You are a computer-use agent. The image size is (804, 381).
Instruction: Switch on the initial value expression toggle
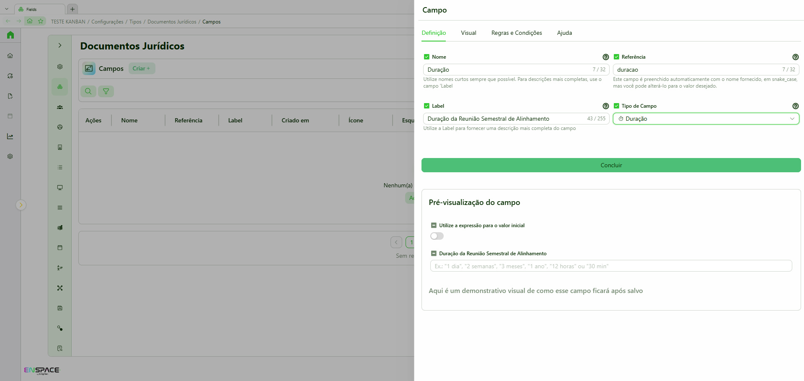point(437,236)
